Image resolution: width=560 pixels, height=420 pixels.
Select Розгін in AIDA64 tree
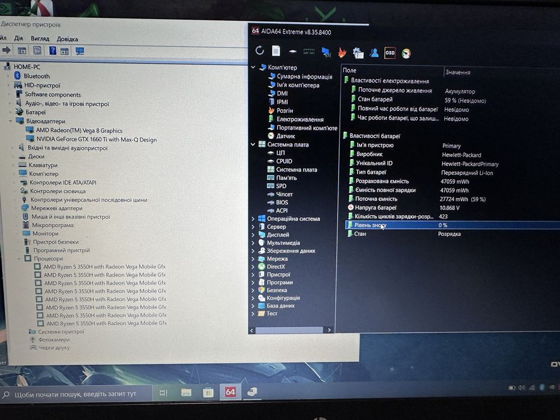point(285,110)
